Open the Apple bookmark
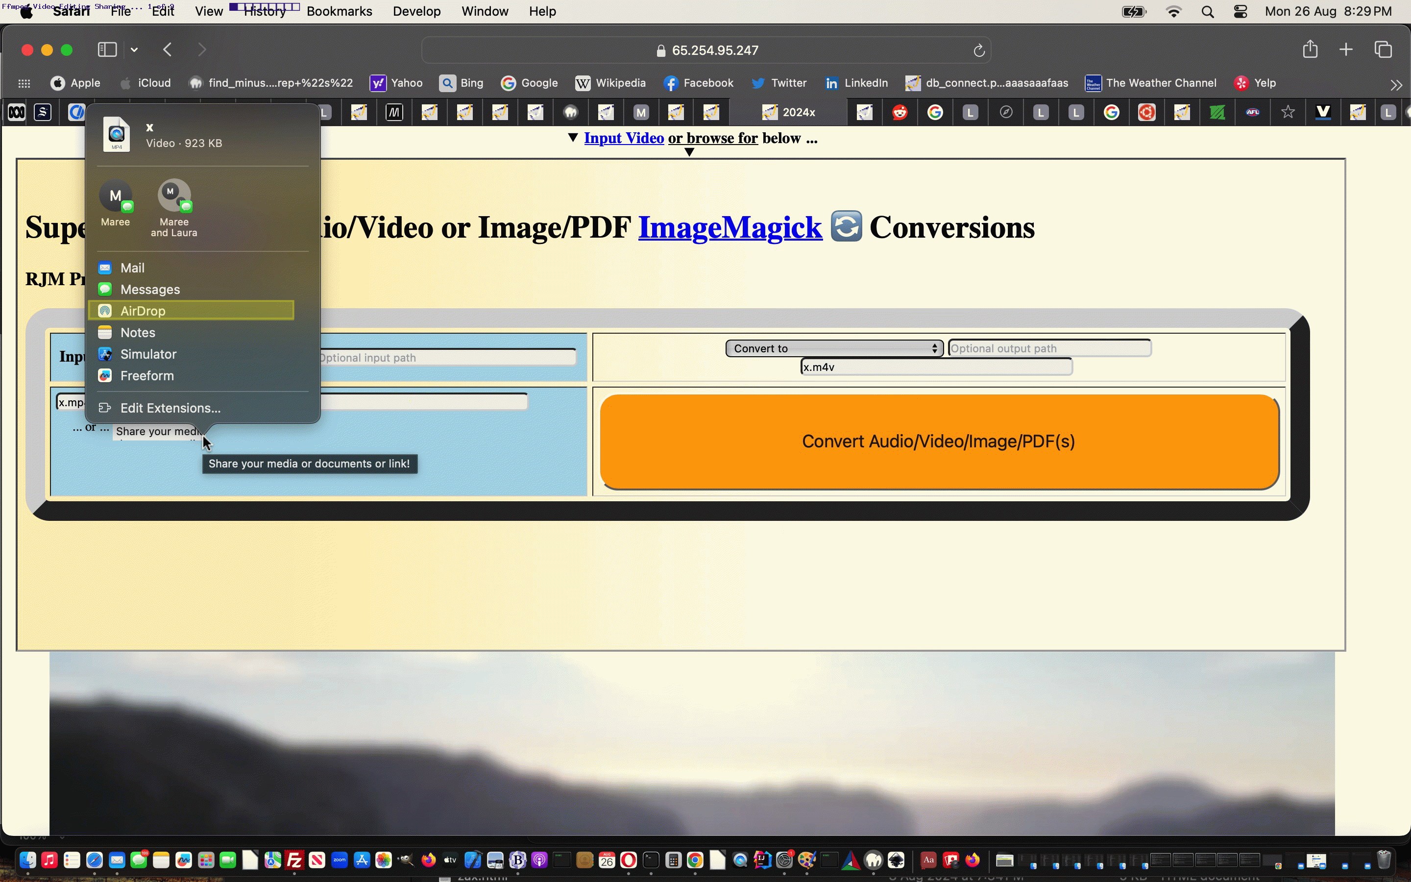The height and width of the screenshot is (882, 1411). coord(75,83)
